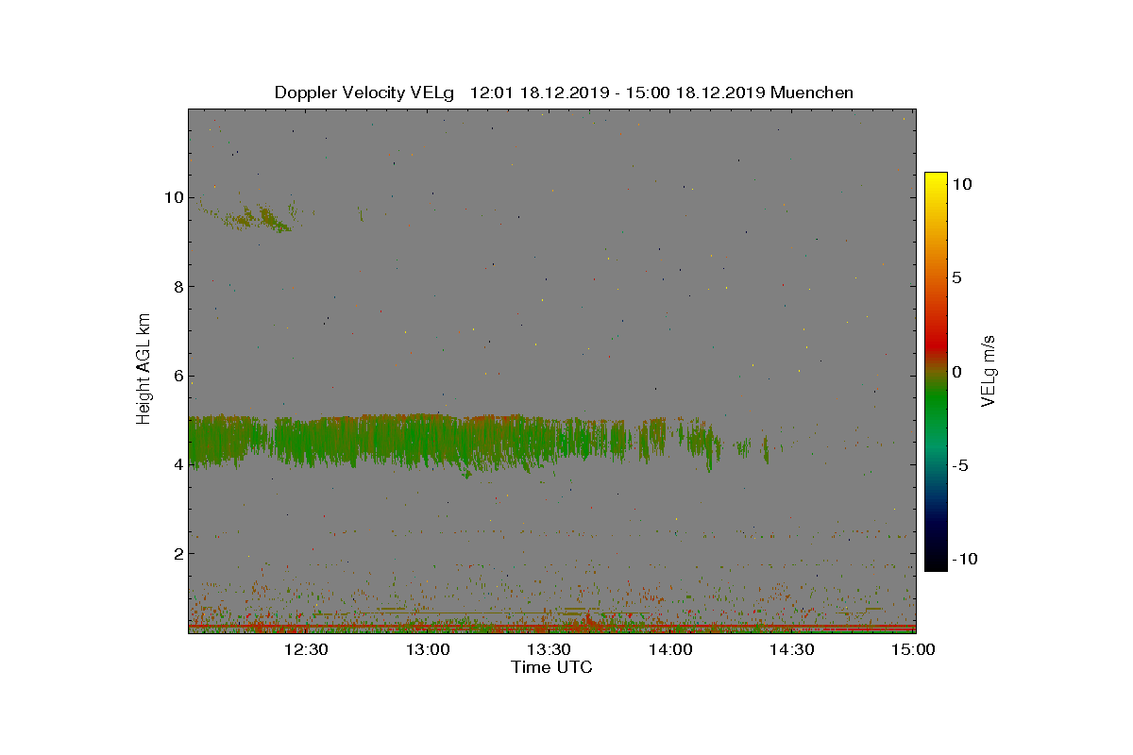Select the 13:00 time tick label
The height and width of the screenshot is (755, 1133).
pos(427,649)
